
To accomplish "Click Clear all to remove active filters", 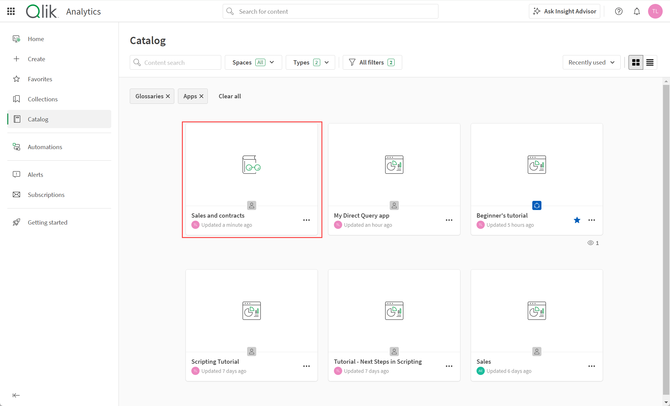I will pyautogui.click(x=229, y=96).
